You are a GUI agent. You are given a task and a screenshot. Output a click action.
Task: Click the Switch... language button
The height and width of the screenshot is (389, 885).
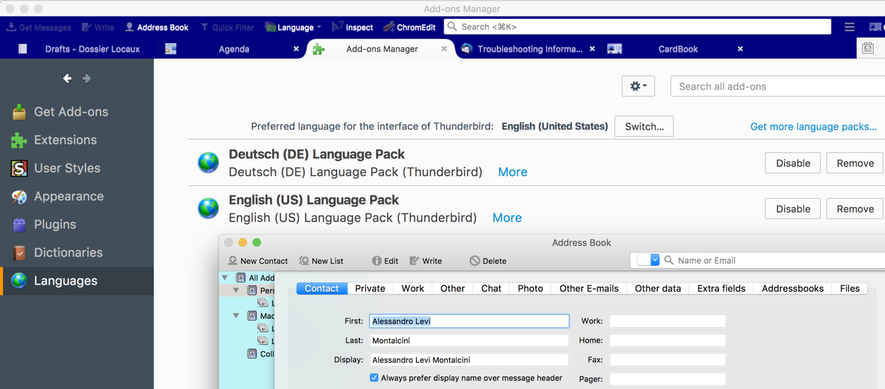click(x=644, y=127)
